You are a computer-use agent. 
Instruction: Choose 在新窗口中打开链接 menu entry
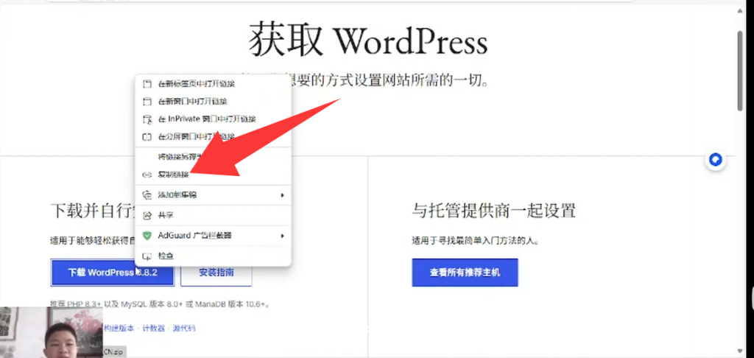click(x=213, y=102)
